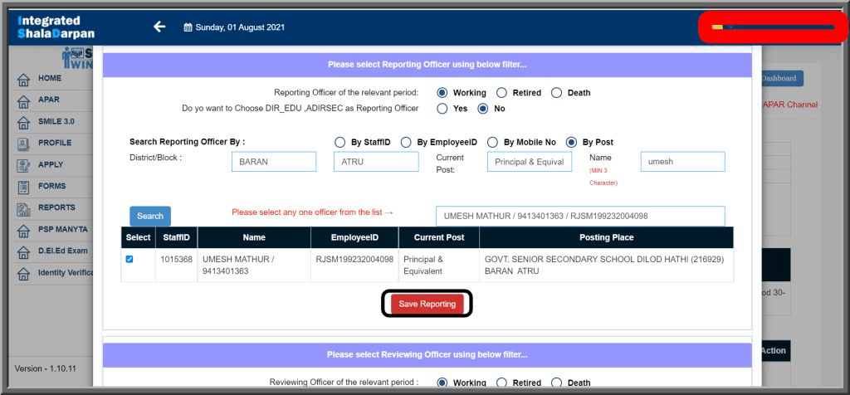Click the back arrow in header
850x395 pixels.
[159, 27]
